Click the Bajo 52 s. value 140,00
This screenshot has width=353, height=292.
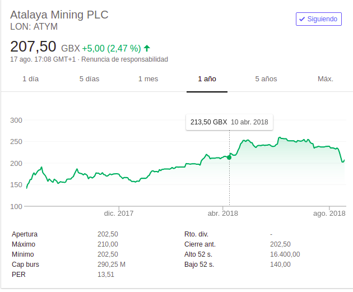280,265
